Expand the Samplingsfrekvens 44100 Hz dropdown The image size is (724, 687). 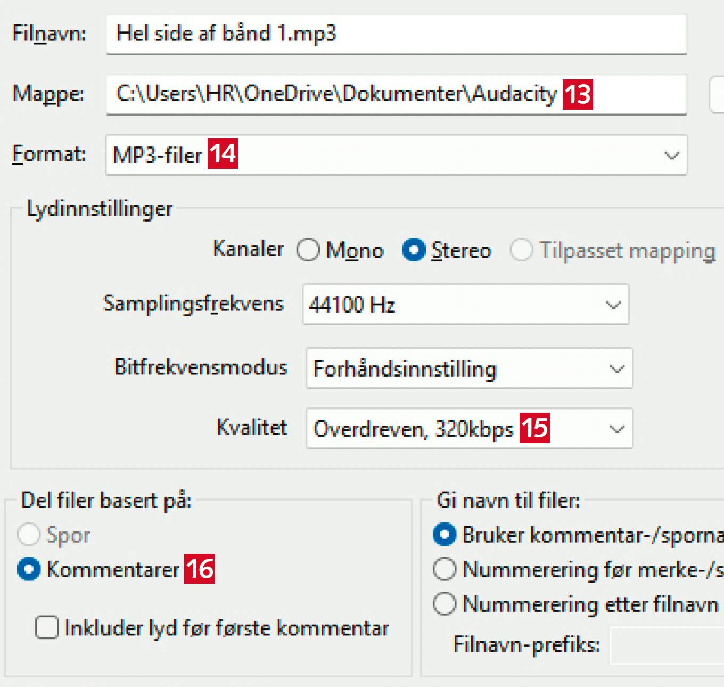465,305
